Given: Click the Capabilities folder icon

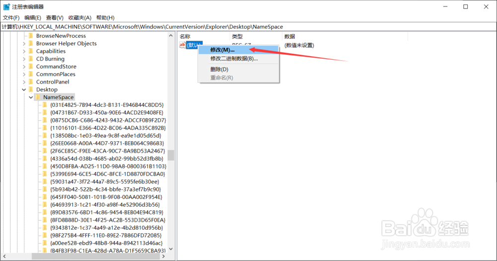Looking at the screenshot, I should point(31,51).
